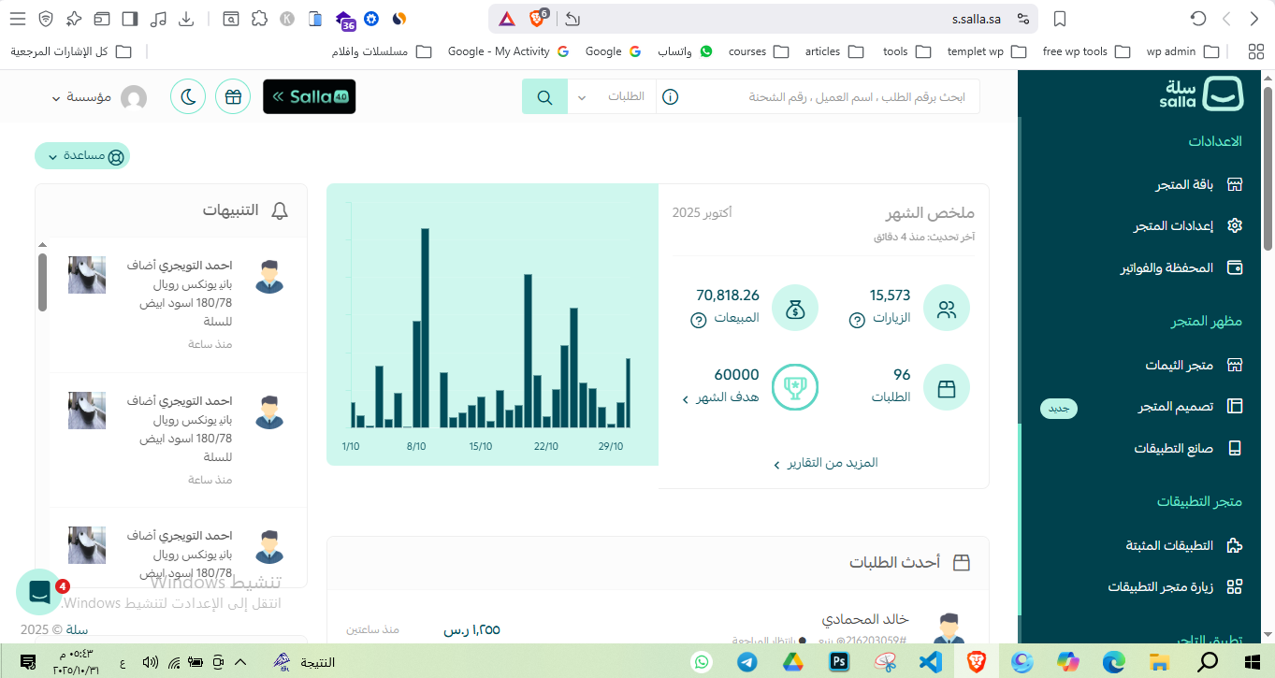1275x678 pixels.
Task: Click the notifications panel scrollbar
Action: tap(42, 282)
